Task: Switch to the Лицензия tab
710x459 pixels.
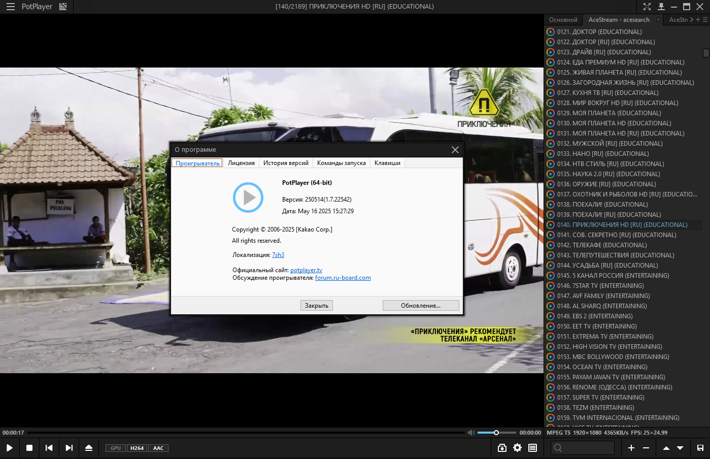Action: tap(241, 163)
